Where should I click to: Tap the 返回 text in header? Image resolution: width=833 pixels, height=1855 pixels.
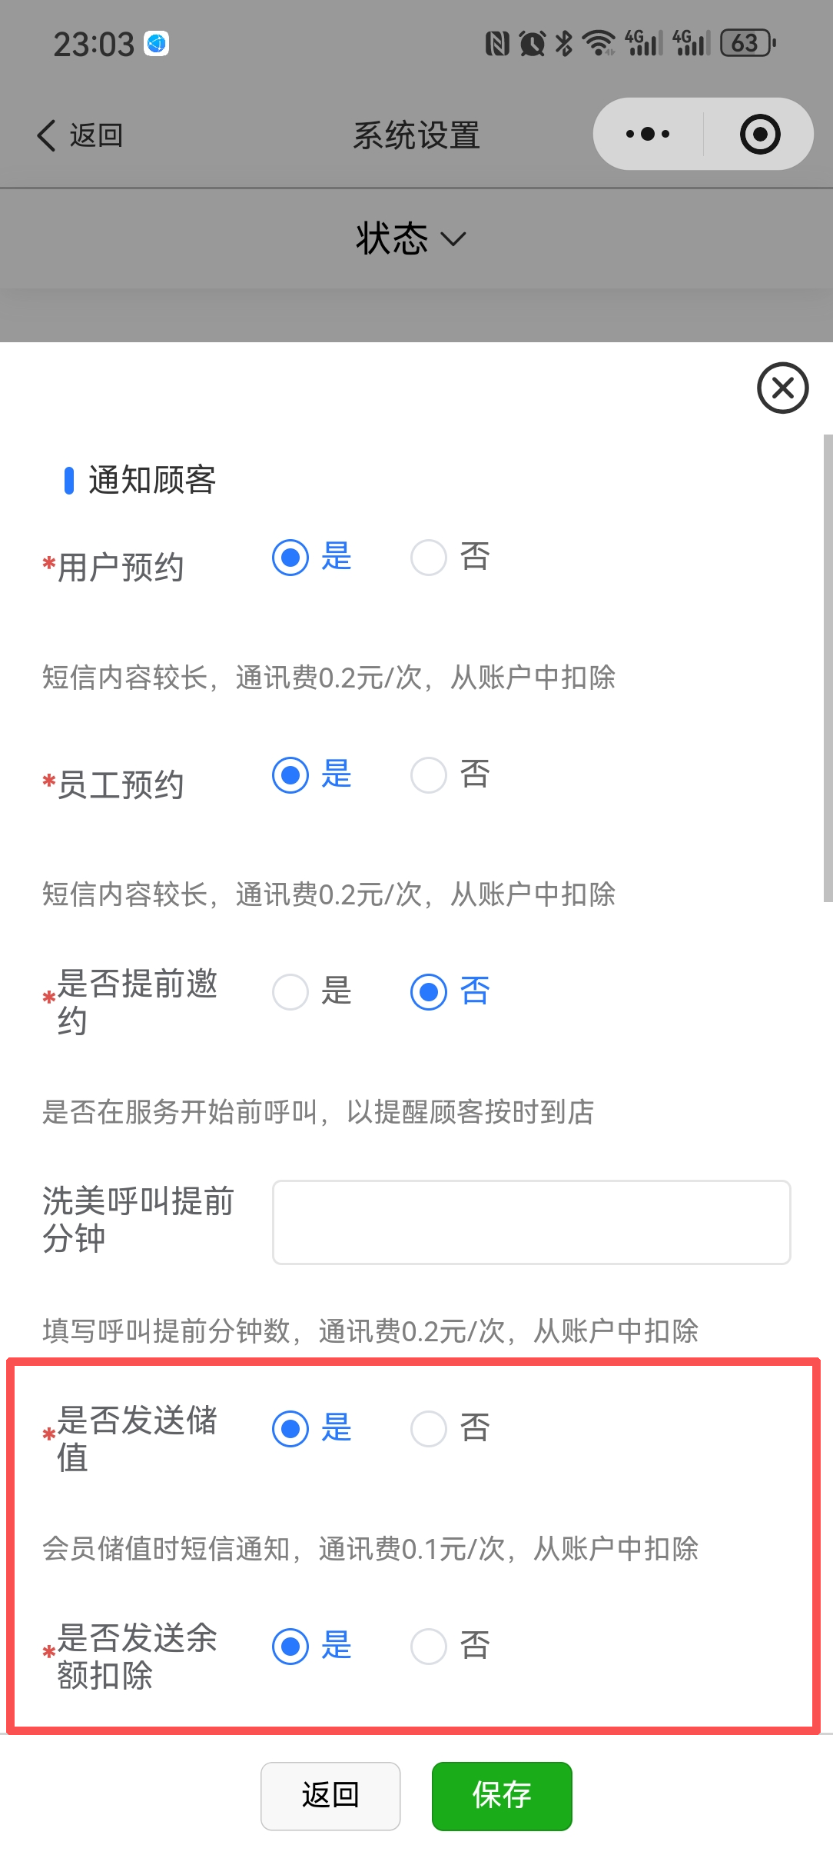click(96, 135)
